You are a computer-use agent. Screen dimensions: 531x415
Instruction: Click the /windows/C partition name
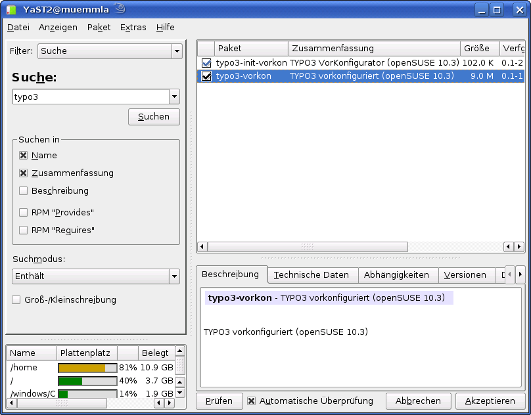pos(33,394)
